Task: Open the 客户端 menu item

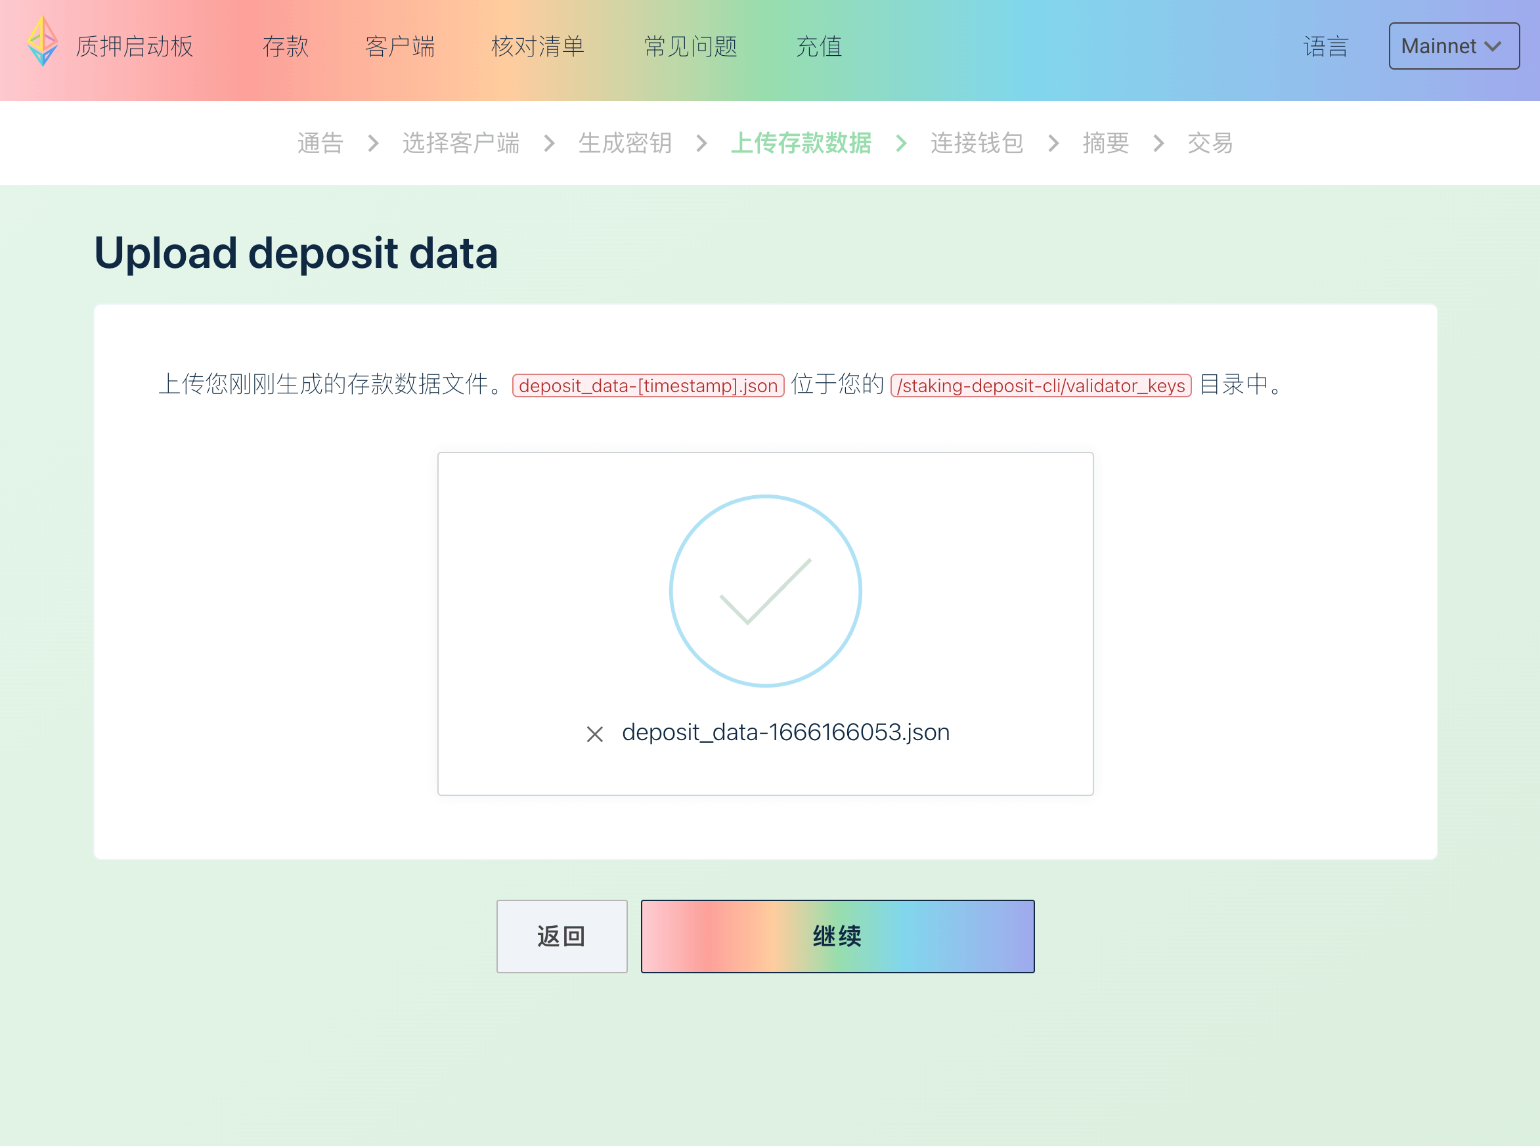Action: click(399, 47)
